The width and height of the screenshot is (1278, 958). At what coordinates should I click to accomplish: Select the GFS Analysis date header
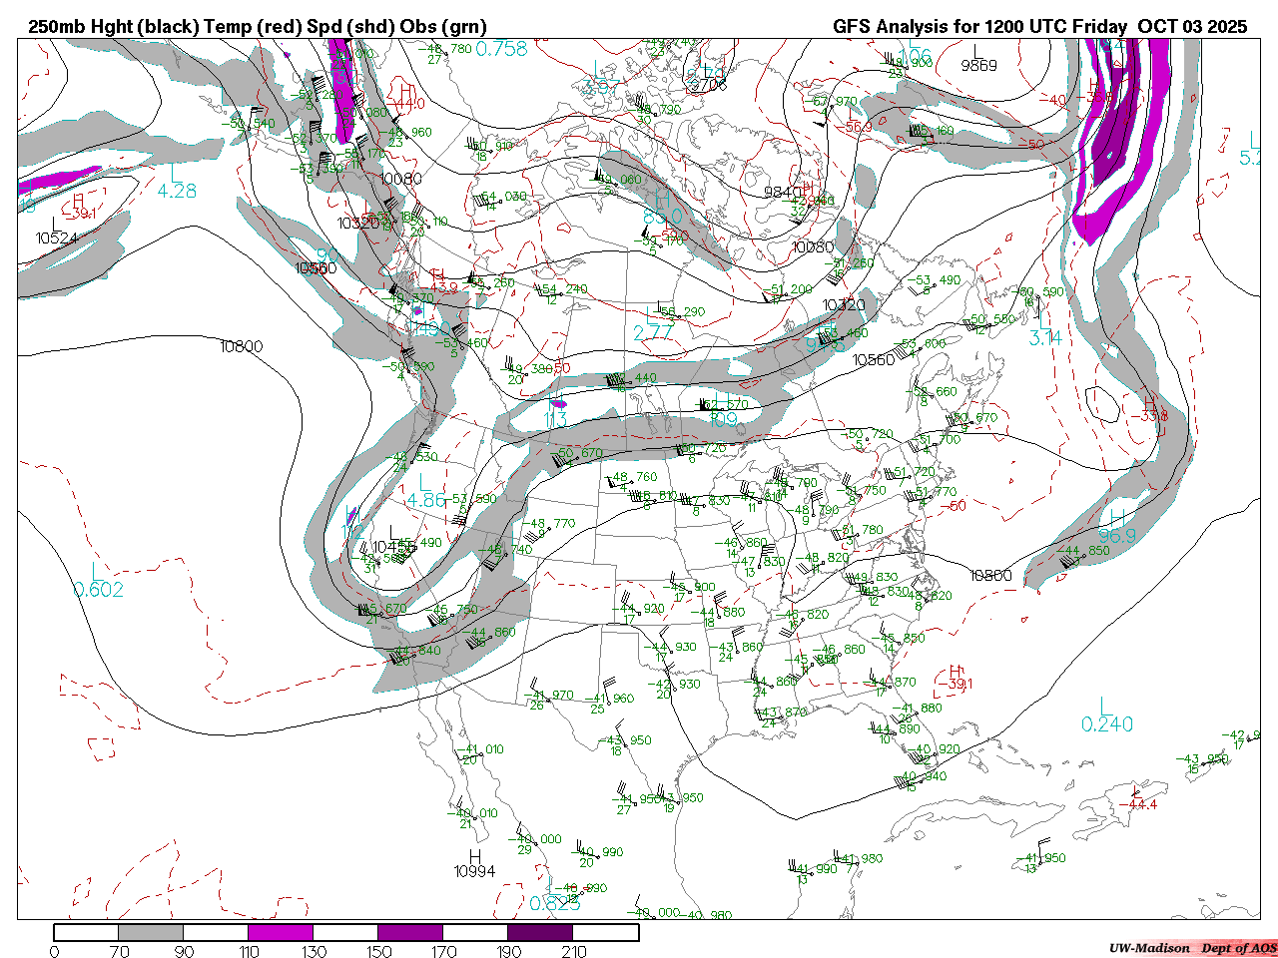pyautogui.click(x=1039, y=27)
